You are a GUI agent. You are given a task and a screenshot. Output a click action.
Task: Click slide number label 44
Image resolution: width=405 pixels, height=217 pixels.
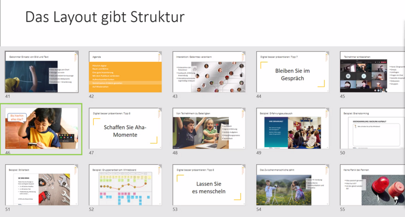259,96
